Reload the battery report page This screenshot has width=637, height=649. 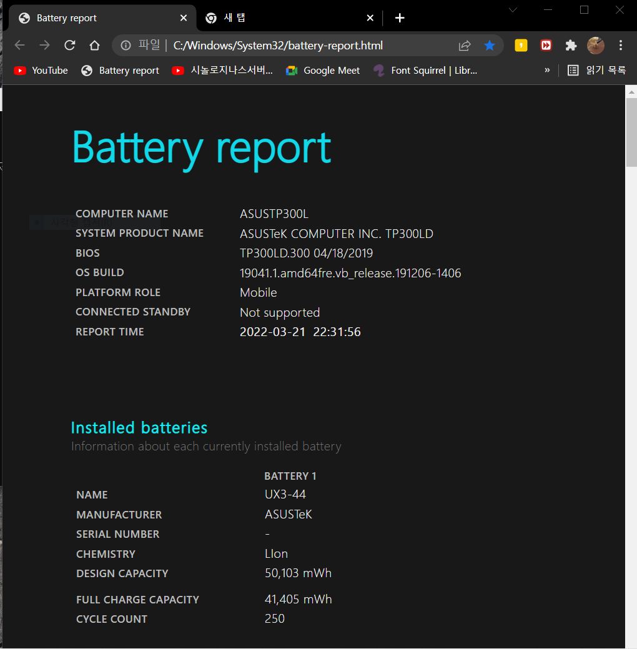click(69, 45)
